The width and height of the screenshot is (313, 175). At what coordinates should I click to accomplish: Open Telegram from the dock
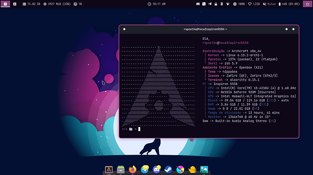click(x=145, y=170)
